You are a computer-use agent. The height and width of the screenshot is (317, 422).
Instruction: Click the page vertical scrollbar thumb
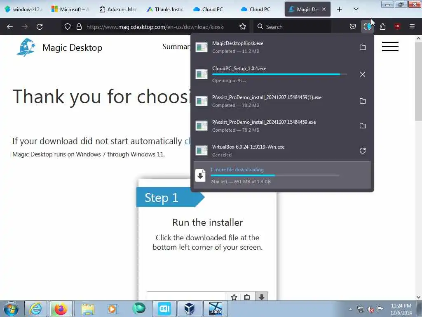pos(418,81)
